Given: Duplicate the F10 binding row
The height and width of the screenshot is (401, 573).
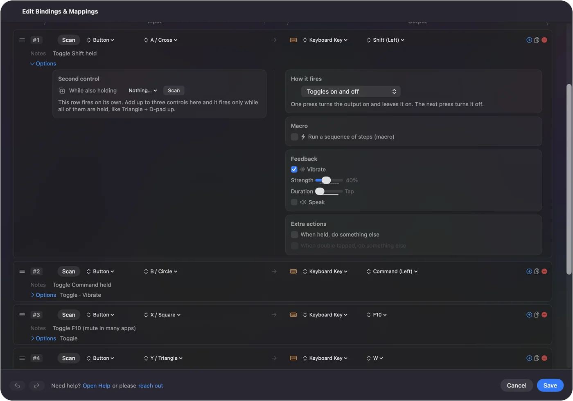Looking at the screenshot, I should pos(537,315).
